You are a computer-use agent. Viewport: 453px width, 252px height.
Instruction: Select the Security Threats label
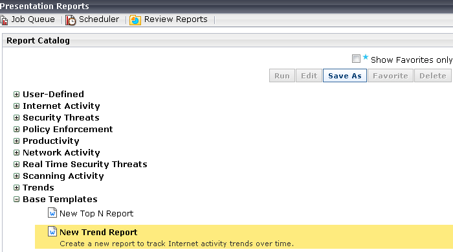point(61,118)
